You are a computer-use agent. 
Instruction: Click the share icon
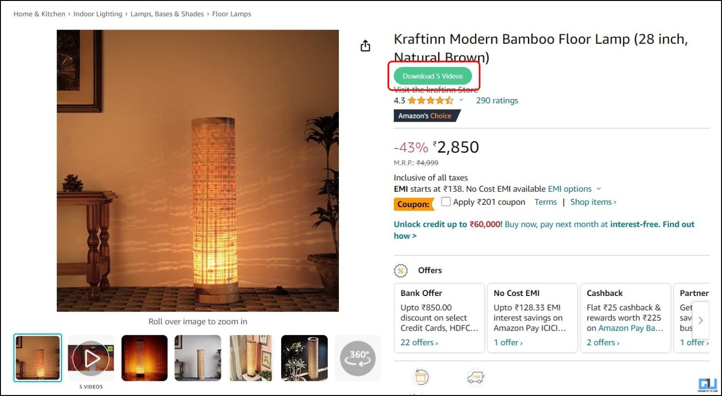tap(366, 46)
